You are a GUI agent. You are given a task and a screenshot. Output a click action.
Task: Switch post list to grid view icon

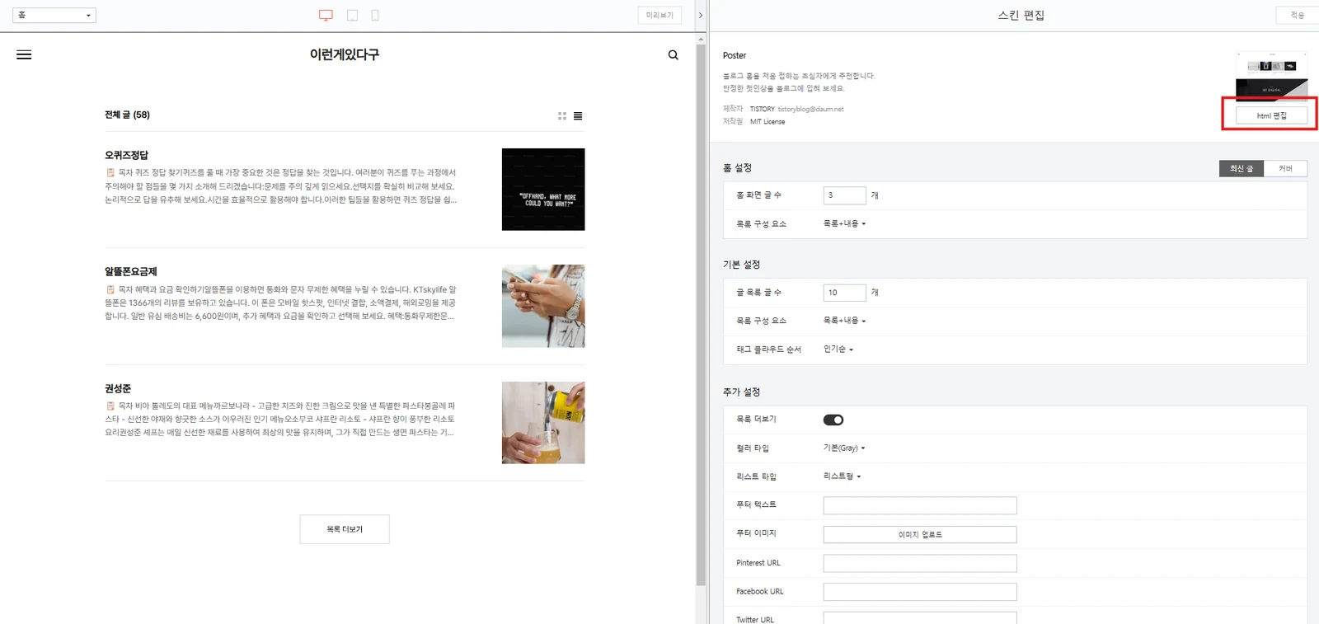(x=562, y=116)
